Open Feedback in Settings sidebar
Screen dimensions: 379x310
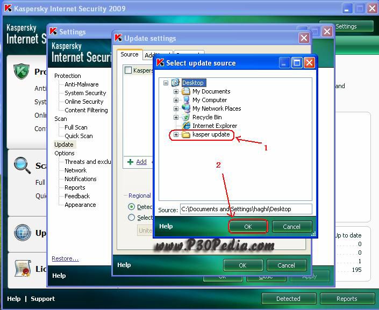(x=77, y=196)
